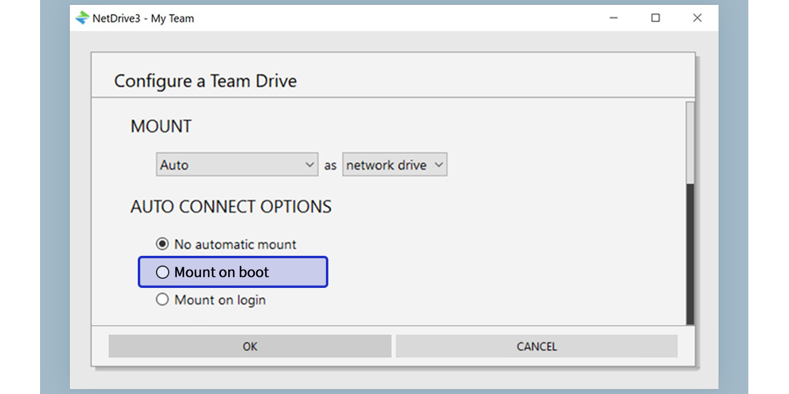The image size is (789, 394).
Task: Click the as label between the dropdowns
Action: click(330, 164)
